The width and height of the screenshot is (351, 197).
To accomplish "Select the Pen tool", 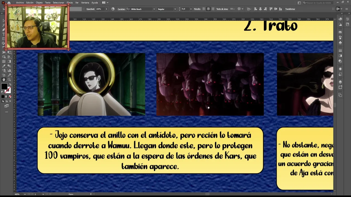I will pos(4,30).
